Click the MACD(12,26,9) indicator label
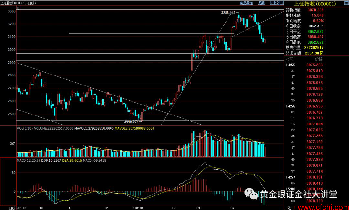The image size is (349, 210). (28, 160)
